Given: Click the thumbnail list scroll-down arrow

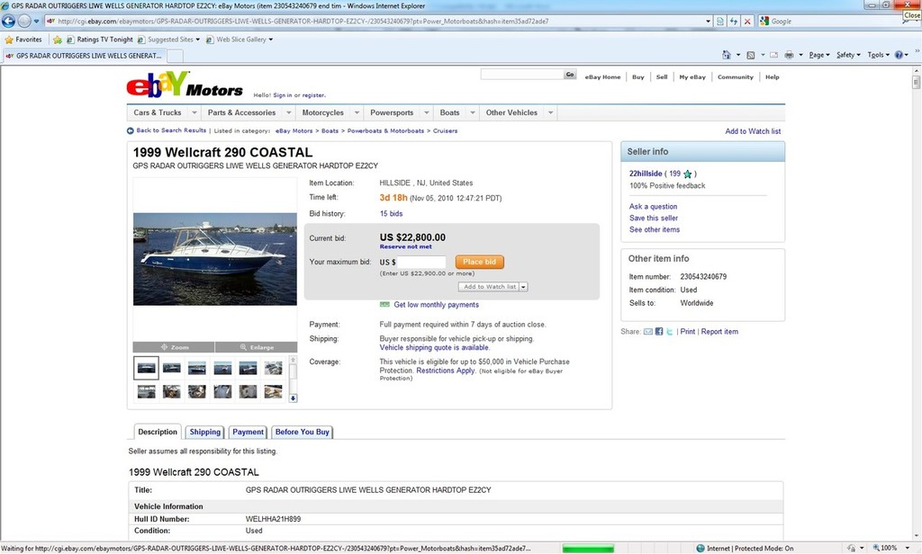Looking at the screenshot, I should 293,398.
